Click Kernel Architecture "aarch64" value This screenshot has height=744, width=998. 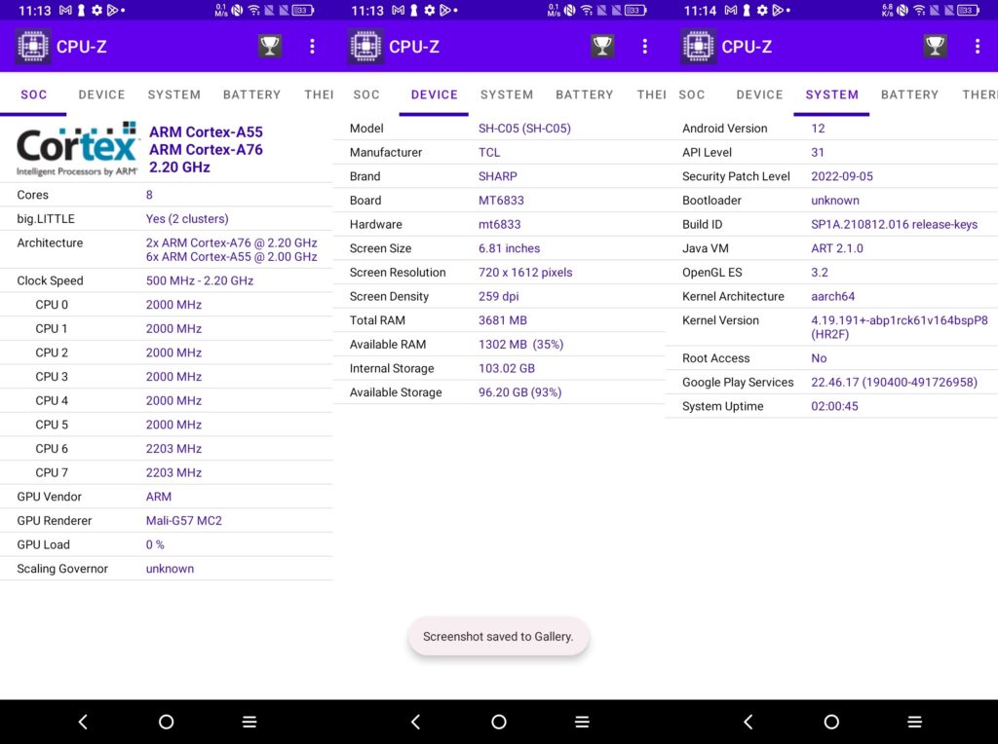[832, 296]
